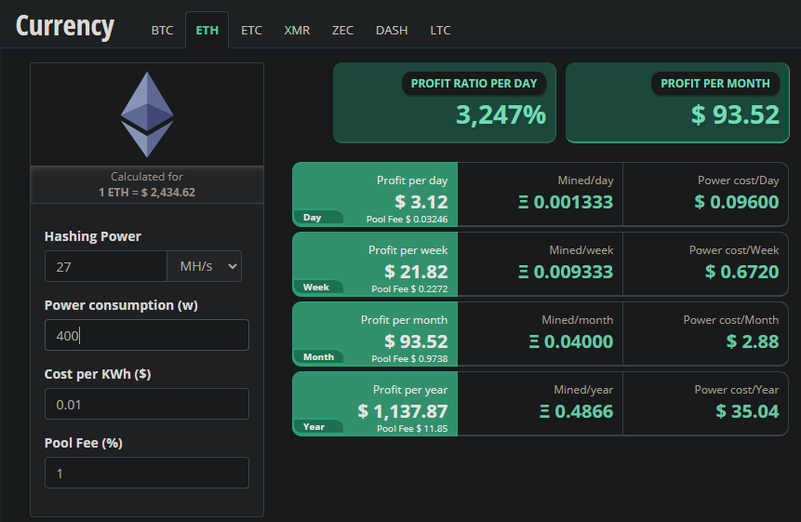Click mined/day value 0.001333

(x=566, y=202)
